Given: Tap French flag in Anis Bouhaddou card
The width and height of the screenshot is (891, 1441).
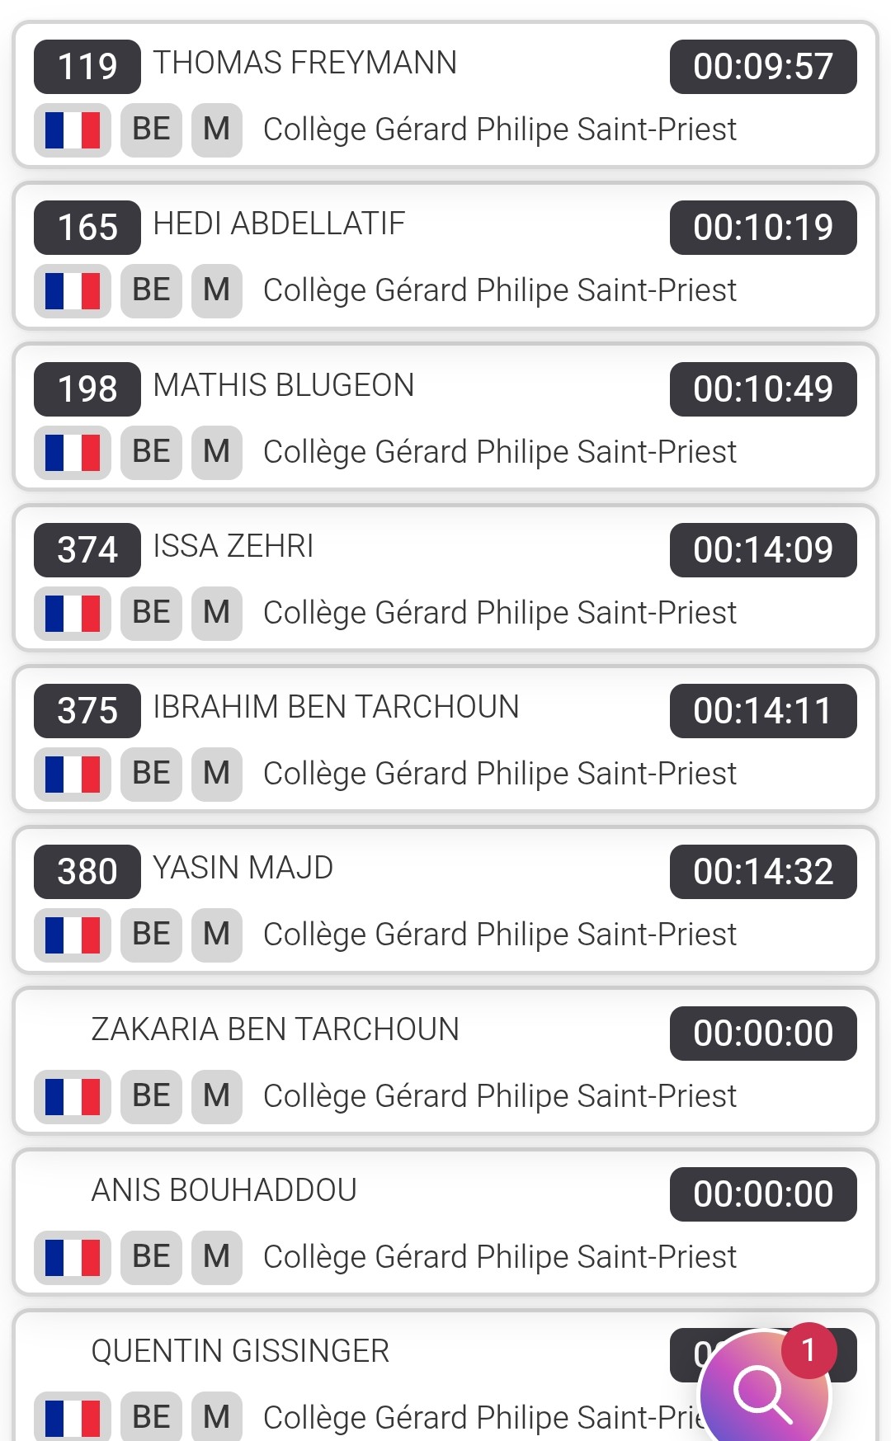Looking at the screenshot, I should point(73,1257).
